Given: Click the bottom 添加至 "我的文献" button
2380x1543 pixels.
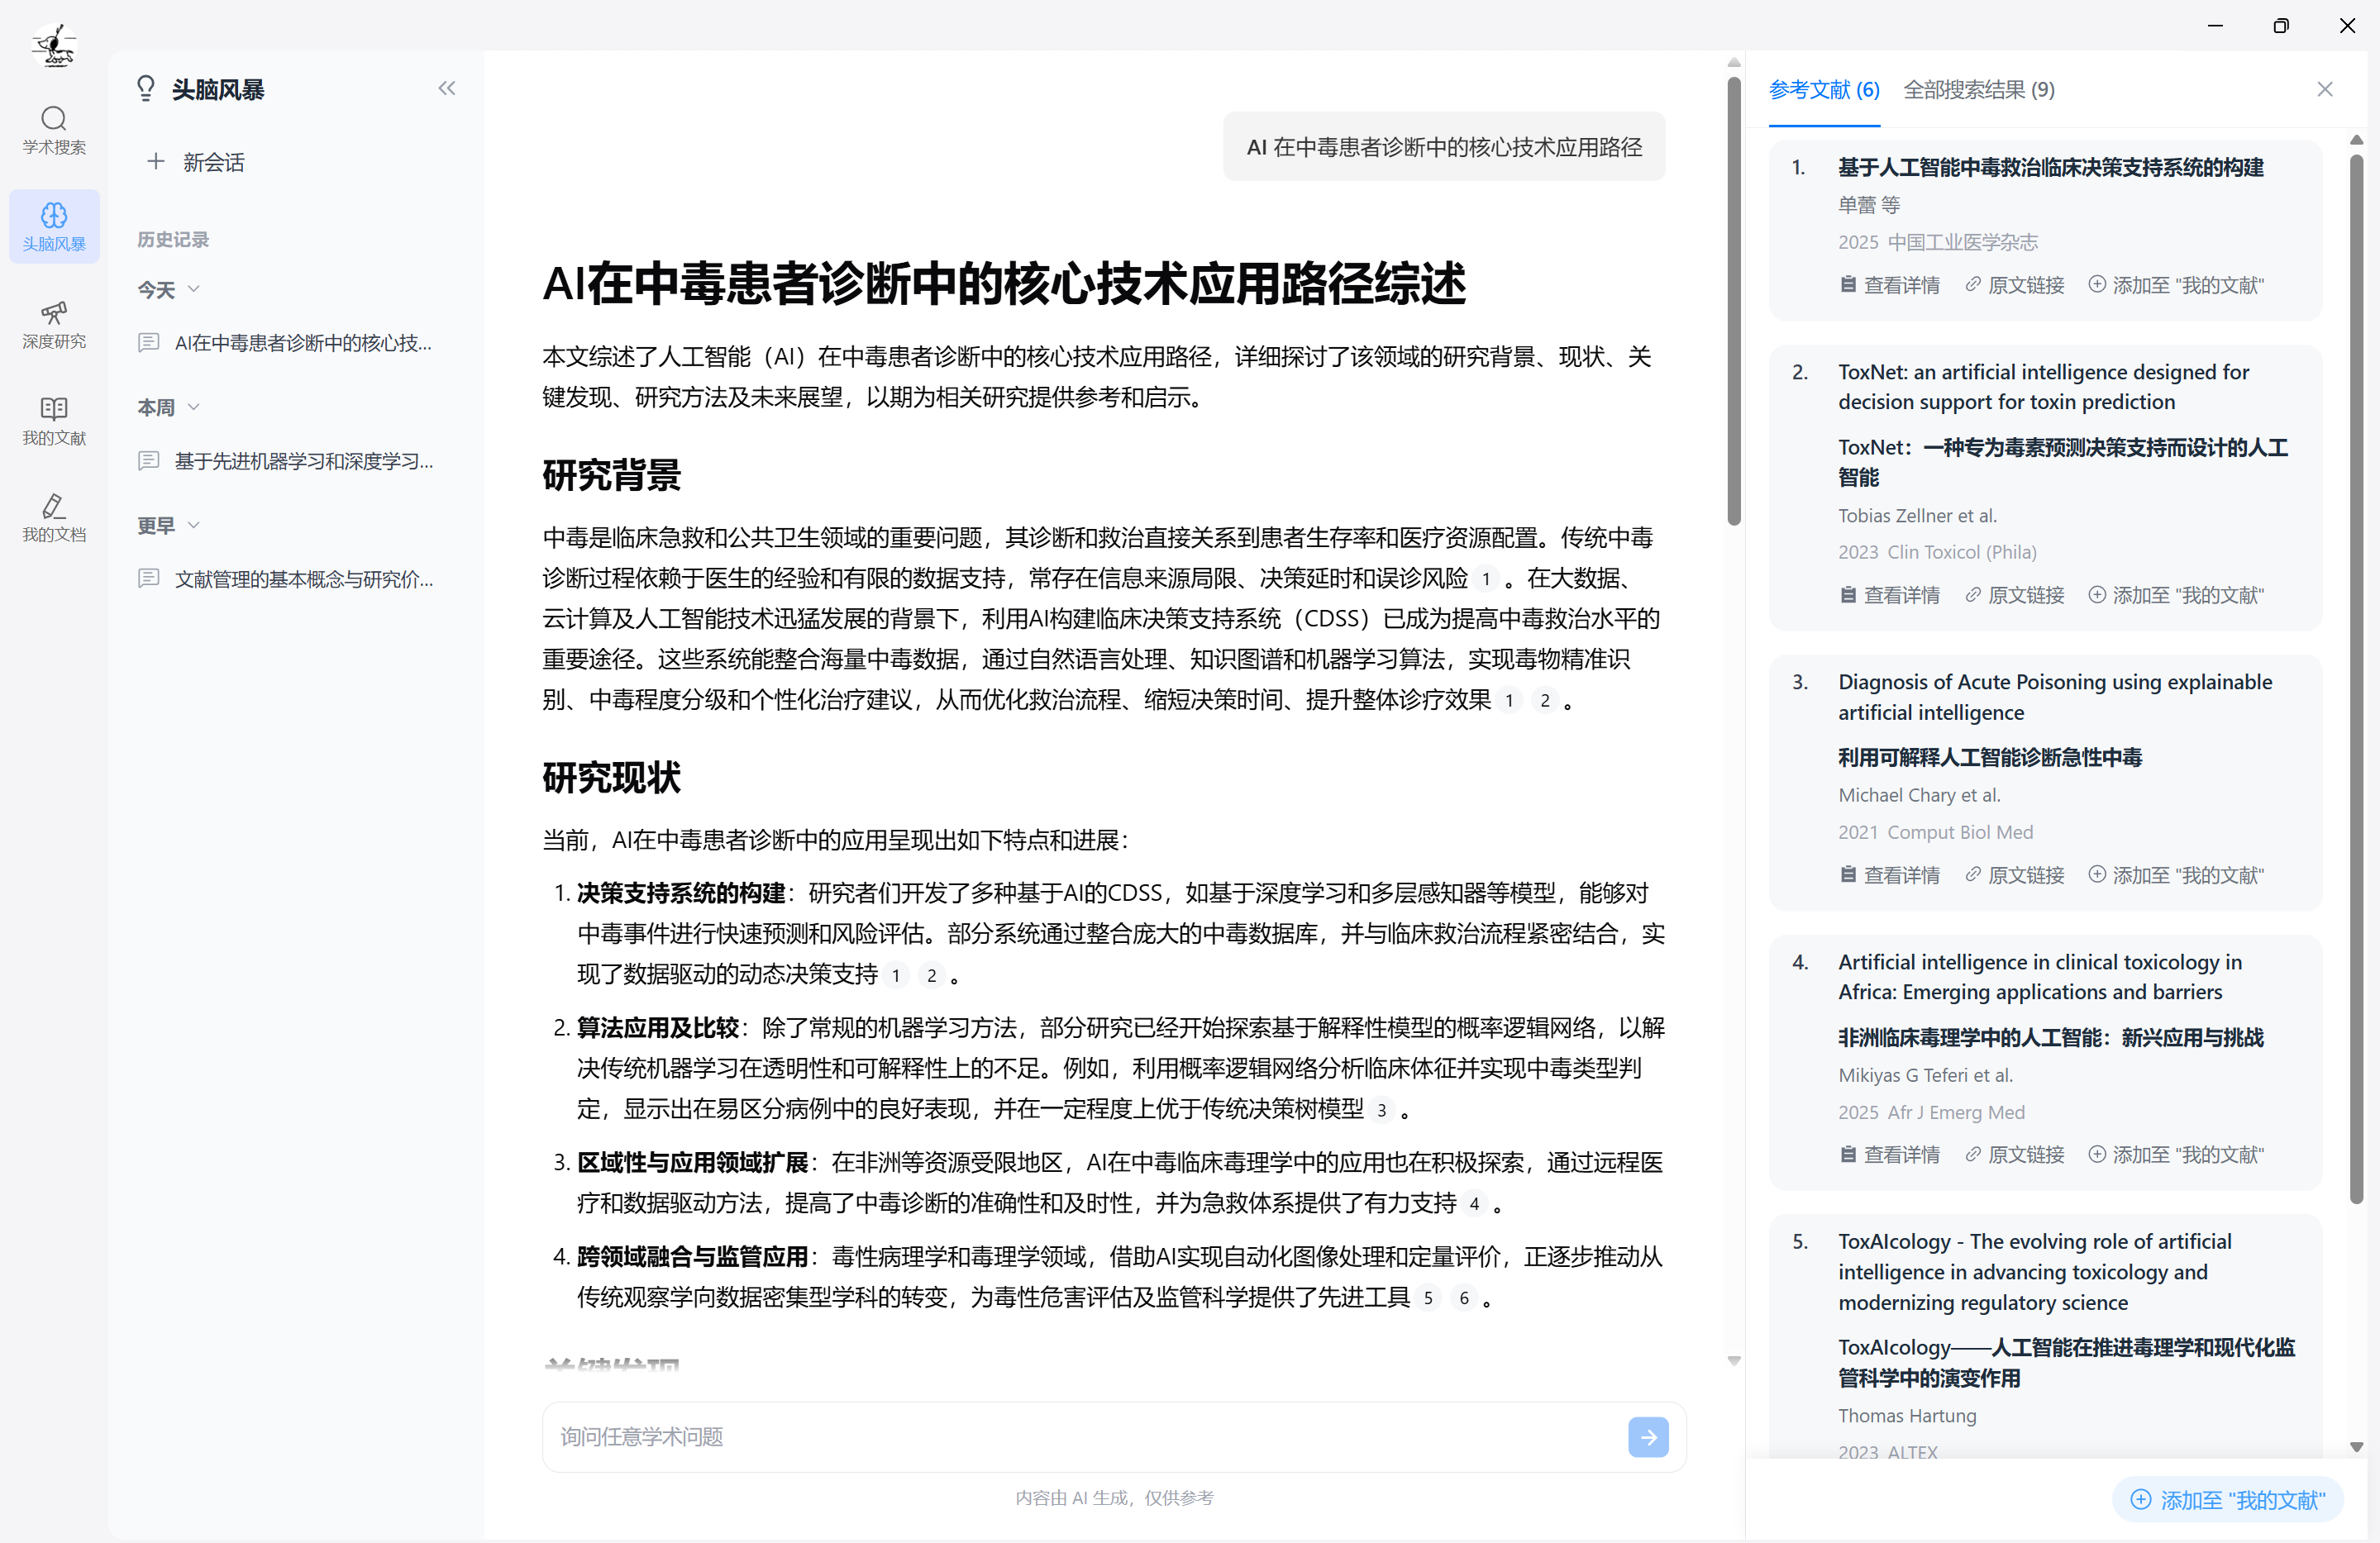Looking at the screenshot, I should tap(2227, 1499).
